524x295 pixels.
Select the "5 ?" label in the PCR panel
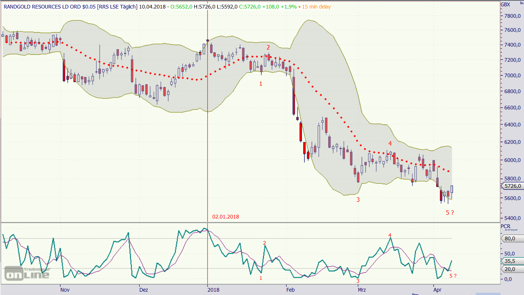tap(452, 275)
